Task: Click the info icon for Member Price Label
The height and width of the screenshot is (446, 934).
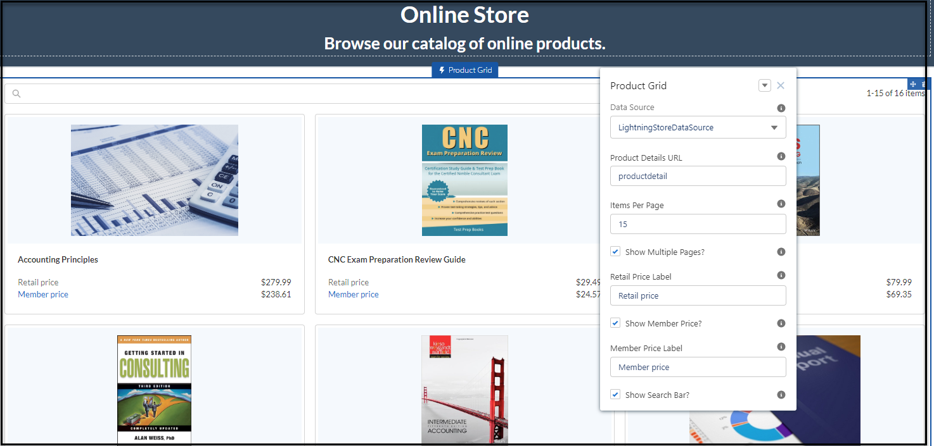Action: (781, 347)
